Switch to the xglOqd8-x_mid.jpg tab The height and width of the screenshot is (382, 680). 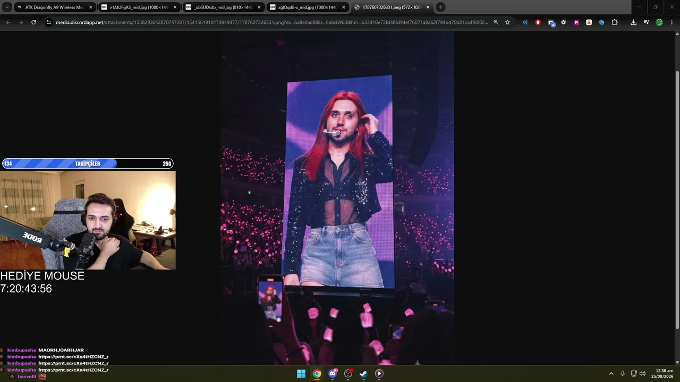pyautogui.click(x=308, y=7)
